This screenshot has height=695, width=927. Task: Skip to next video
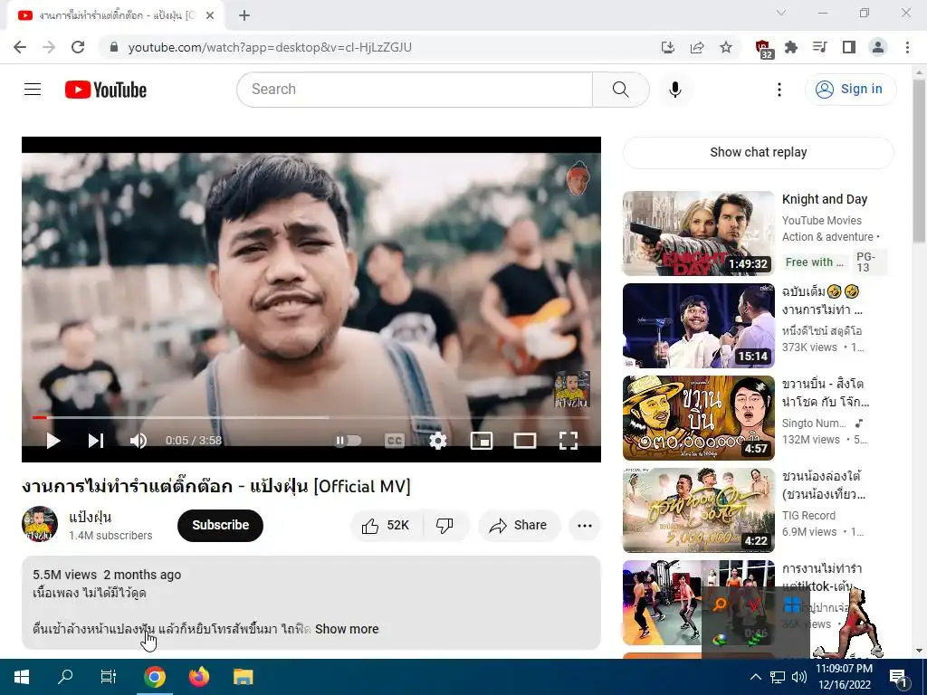click(x=96, y=441)
